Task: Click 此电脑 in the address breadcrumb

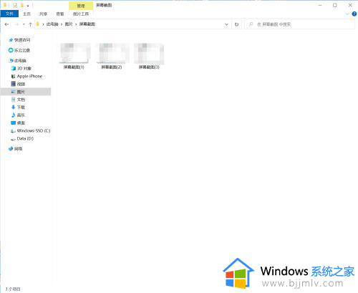Action: coord(52,24)
